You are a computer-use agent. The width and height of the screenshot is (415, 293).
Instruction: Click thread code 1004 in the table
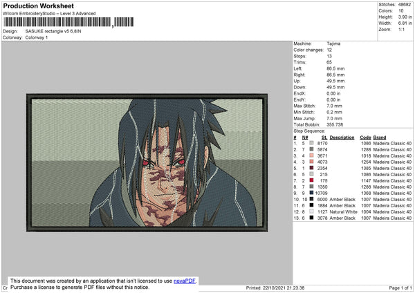[x=366, y=212]
